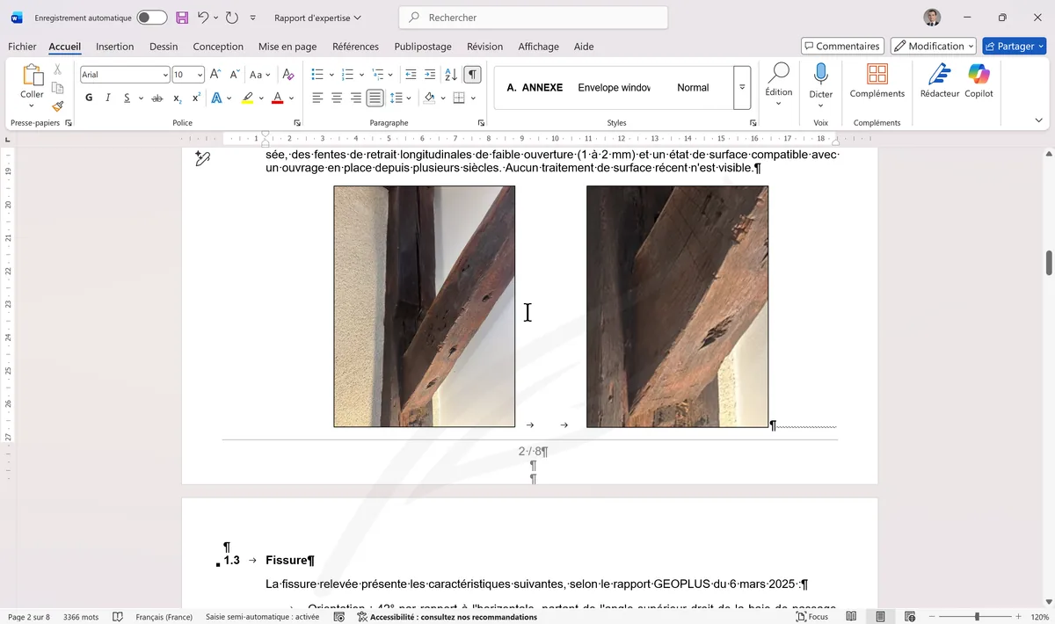Viewport: 1055px width, 624px height.
Task: Toggle Enregistrement automatique switch
Action: pyautogui.click(x=151, y=18)
